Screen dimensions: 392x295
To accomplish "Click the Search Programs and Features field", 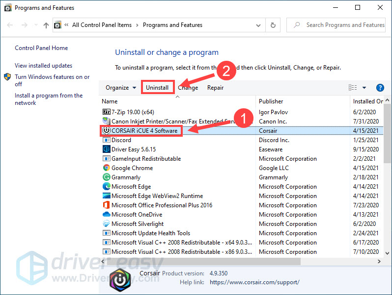I will click(336, 25).
